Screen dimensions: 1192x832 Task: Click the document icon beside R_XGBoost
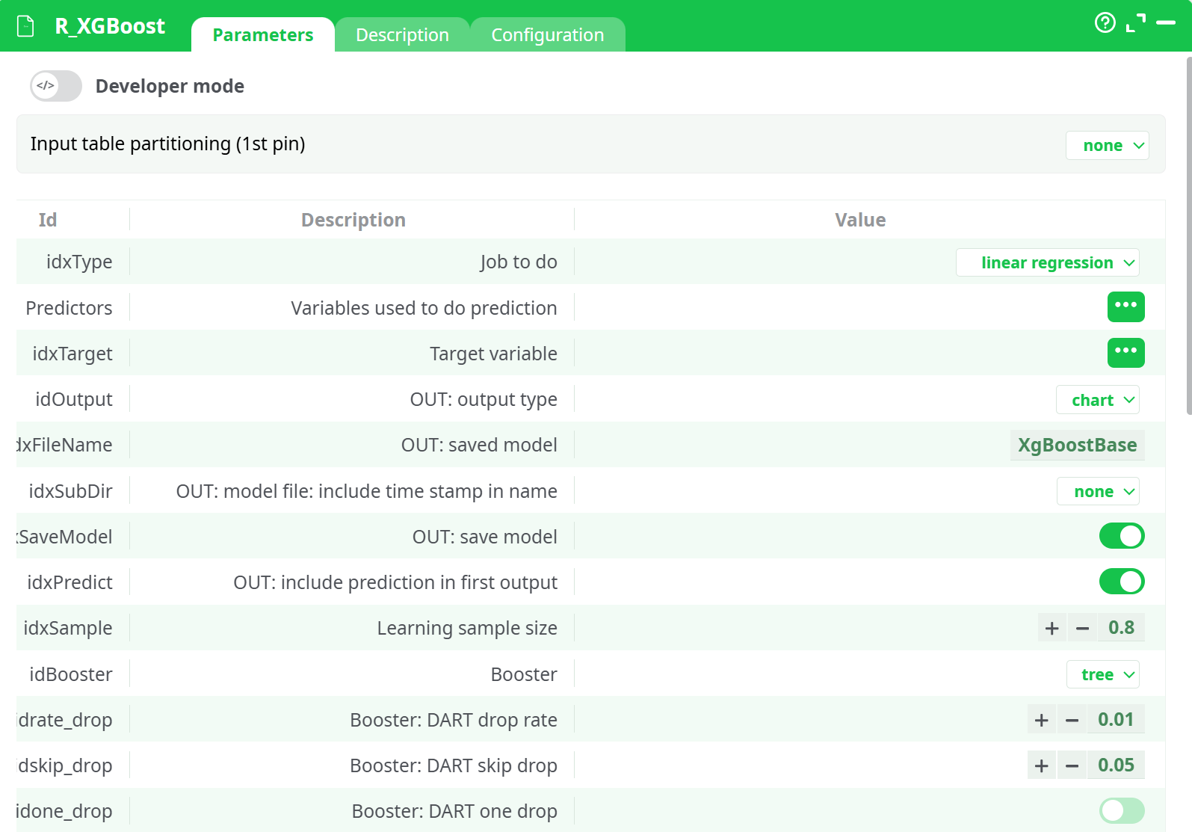pos(26,26)
